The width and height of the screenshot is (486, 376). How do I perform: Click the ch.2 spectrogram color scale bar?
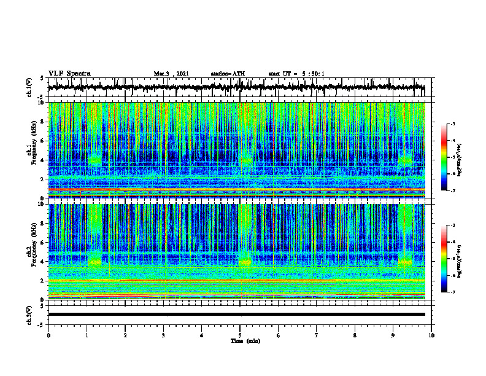point(444,259)
